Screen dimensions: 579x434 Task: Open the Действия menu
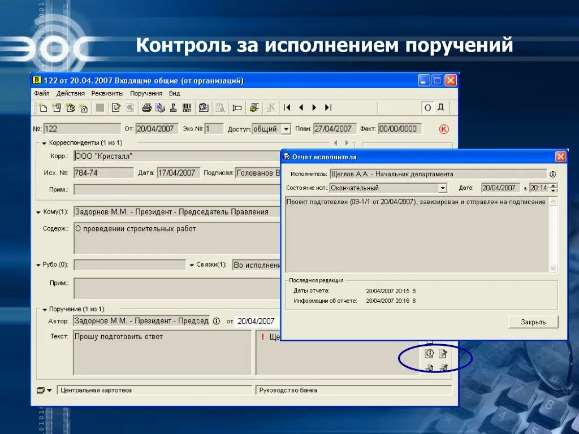(71, 93)
